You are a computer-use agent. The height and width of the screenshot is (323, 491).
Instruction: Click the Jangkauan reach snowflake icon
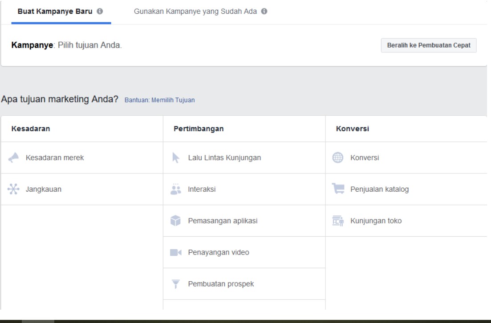point(13,189)
